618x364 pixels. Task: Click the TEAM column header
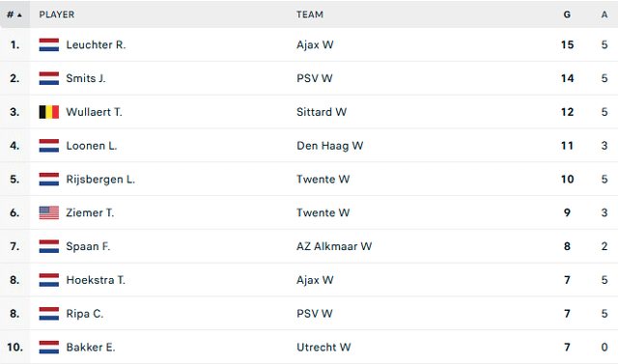pos(310,14)
